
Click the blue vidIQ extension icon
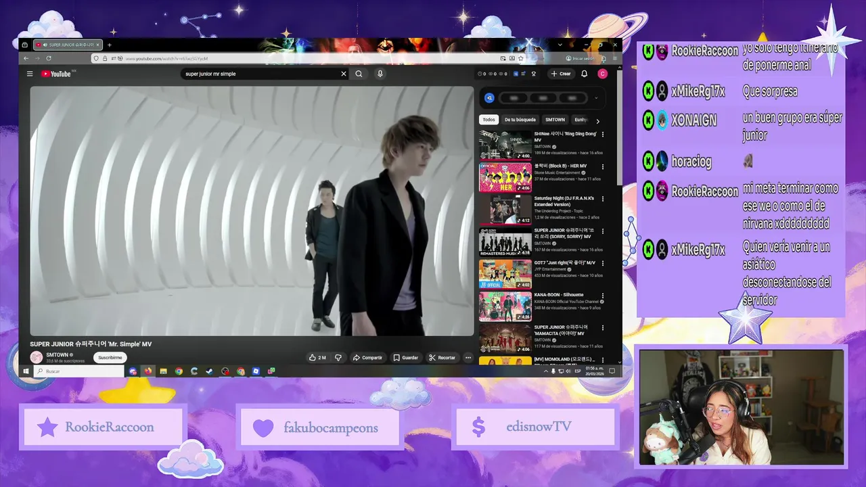[489, 98]
